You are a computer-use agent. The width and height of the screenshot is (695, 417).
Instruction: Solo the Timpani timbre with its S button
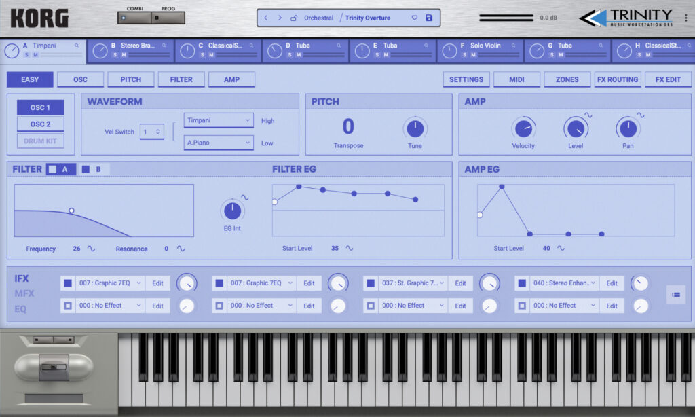click(27, 54)
